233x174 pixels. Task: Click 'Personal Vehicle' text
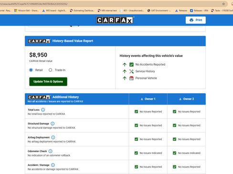pyautogui.click(x=146, y=78)
